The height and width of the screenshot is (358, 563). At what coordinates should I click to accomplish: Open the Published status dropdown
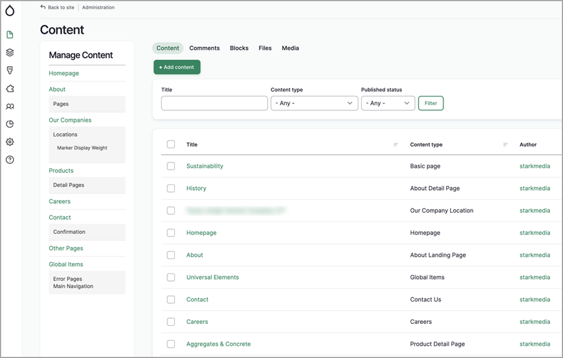[x=388, y=103]
